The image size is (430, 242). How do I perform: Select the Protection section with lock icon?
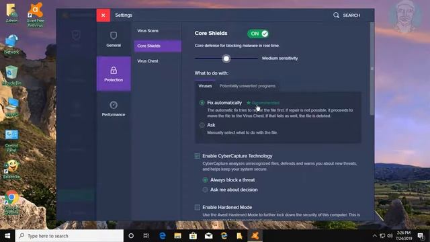point(114,73)
